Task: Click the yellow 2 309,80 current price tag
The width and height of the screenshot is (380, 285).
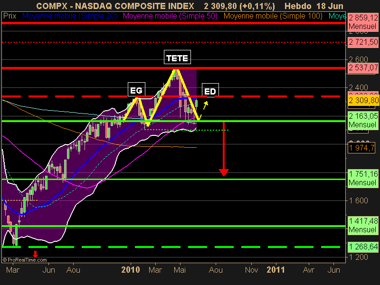Action: (363, 100)
